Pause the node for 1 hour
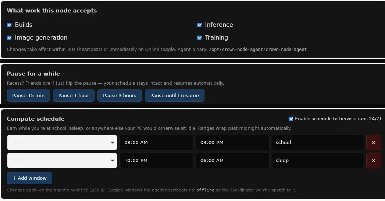Image resolution: width=385 pixels, height=201 pixels. [x=74, y=95]
